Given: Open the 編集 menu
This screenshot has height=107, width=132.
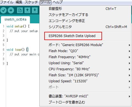Looking at the screenshot, I should click(x=19, y=2).
